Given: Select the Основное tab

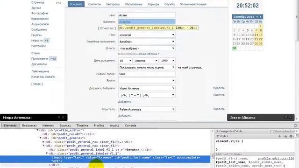Looking at the screenshot, I should click(76, 4).
